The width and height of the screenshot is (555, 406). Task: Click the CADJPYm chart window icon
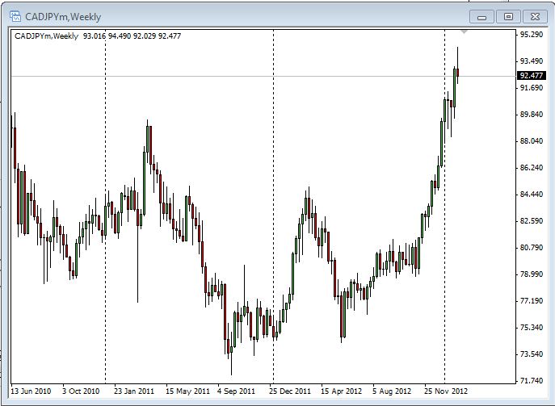click(x=15, y=16)
